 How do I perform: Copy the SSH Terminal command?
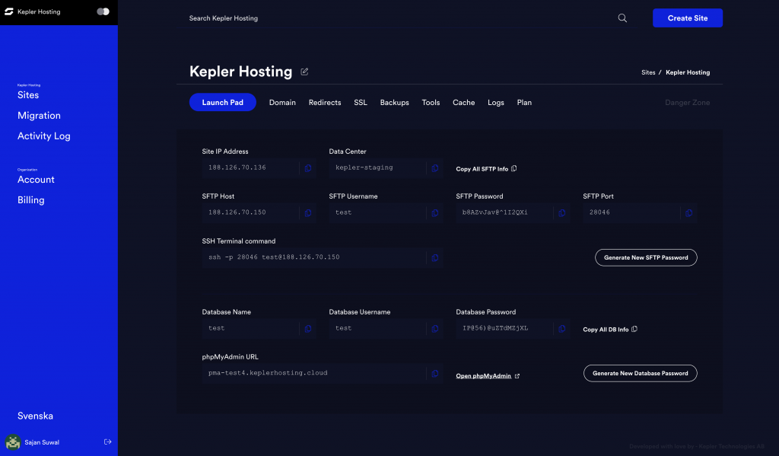click(x=435, y=257)
